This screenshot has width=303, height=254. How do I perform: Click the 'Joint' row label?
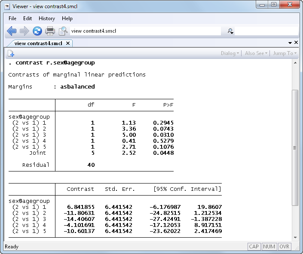[x=38, y=153]
